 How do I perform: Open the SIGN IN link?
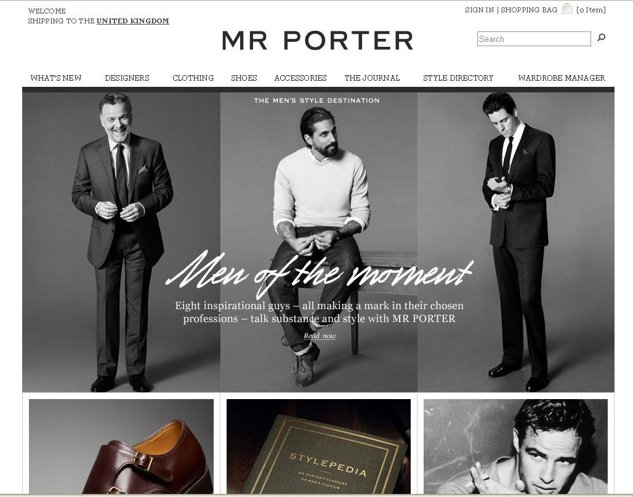pos(479,10)
